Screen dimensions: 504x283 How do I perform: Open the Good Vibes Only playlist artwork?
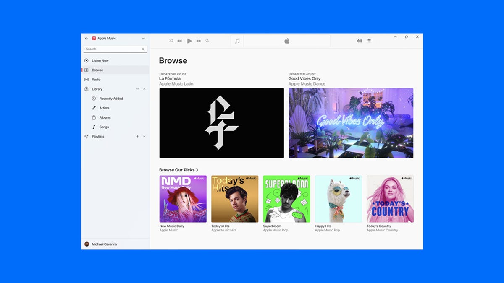click(x=351, y=123)
